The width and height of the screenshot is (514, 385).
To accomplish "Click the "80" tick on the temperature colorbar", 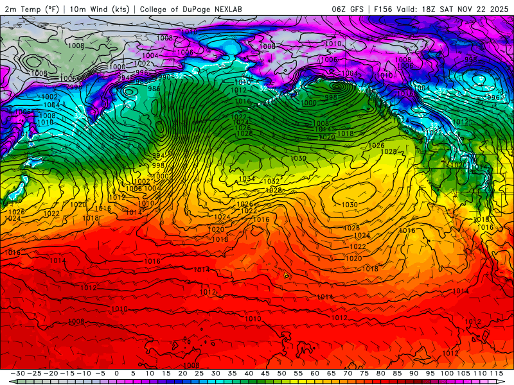I will click(380, 373).
